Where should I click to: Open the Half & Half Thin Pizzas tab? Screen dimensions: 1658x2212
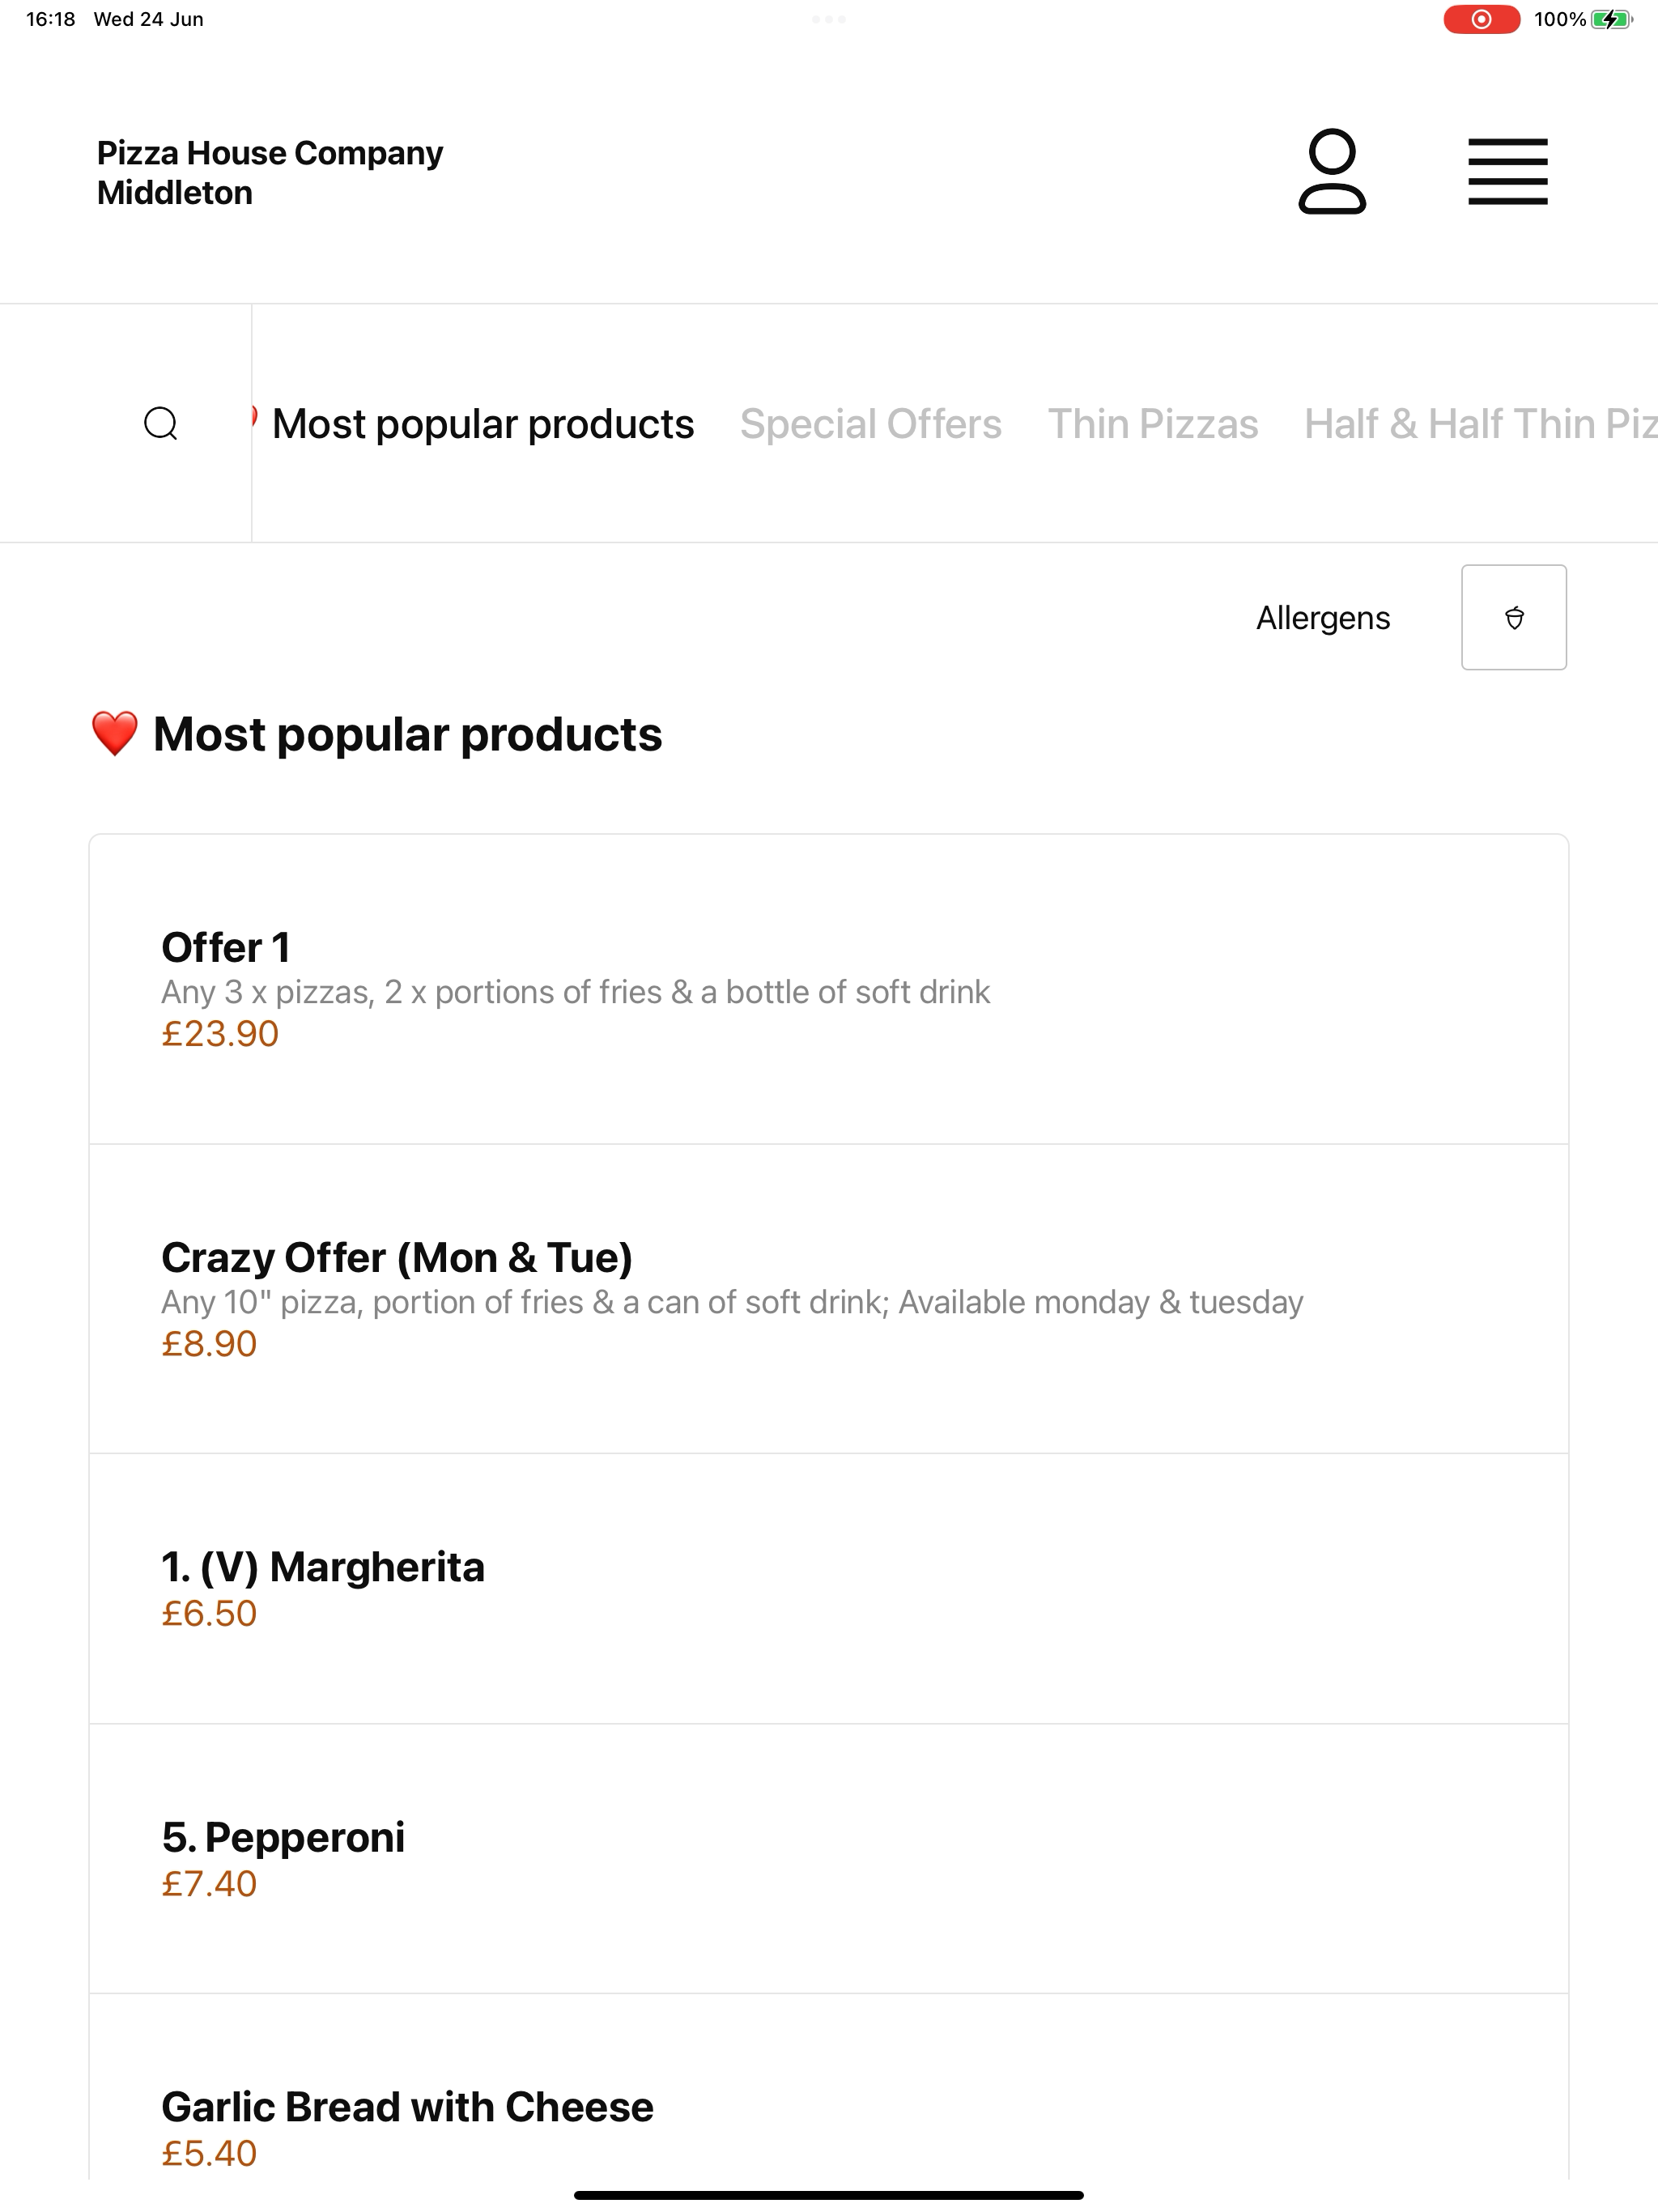point(1481,424)
